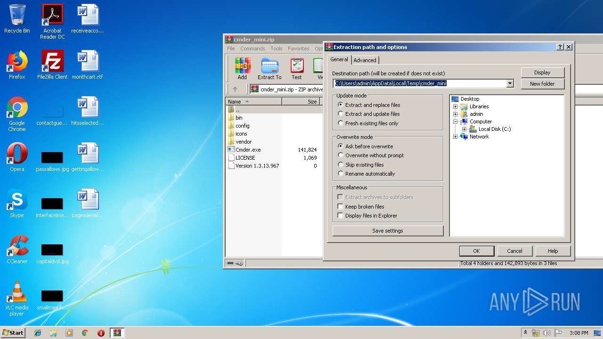Open Recycle Bin desktop icon
603x339 pixels.
point(17,19)
